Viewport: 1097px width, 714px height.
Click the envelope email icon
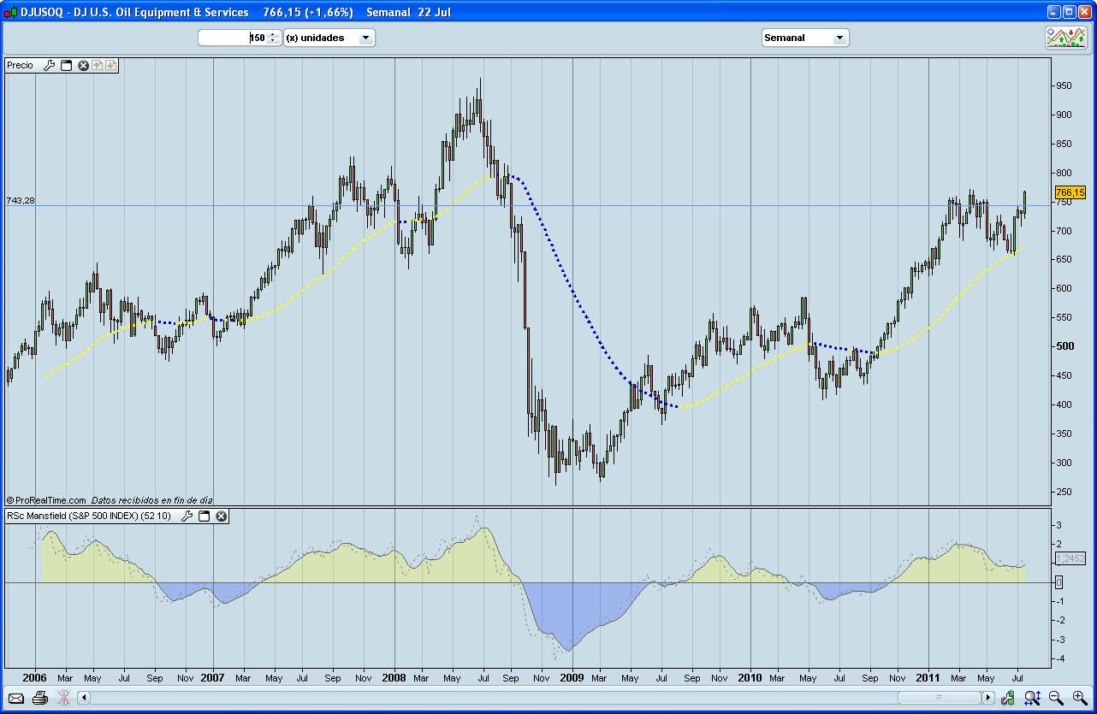16,698
